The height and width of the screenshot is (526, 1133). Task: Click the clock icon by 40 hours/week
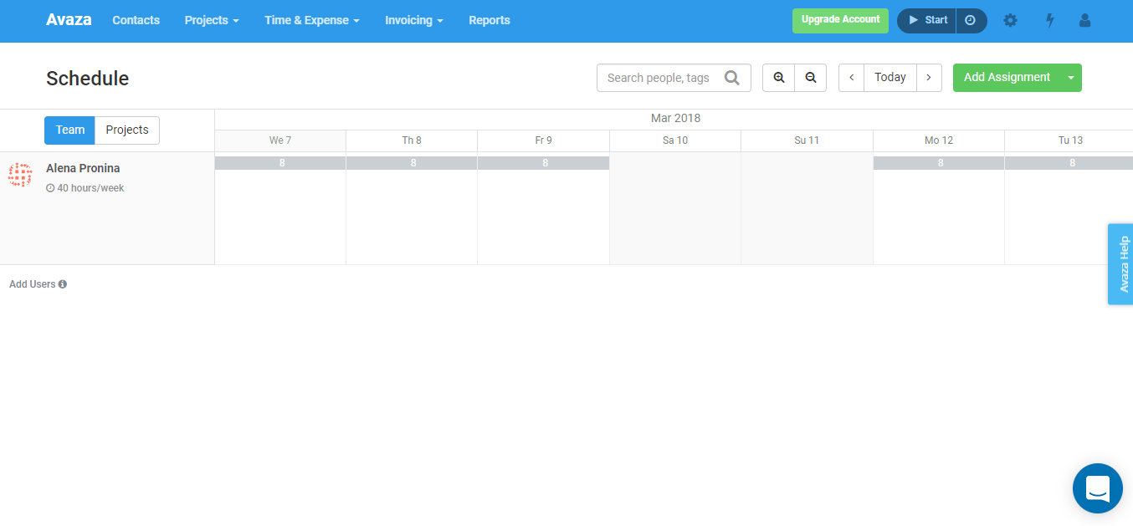click(x=50, y=188)
